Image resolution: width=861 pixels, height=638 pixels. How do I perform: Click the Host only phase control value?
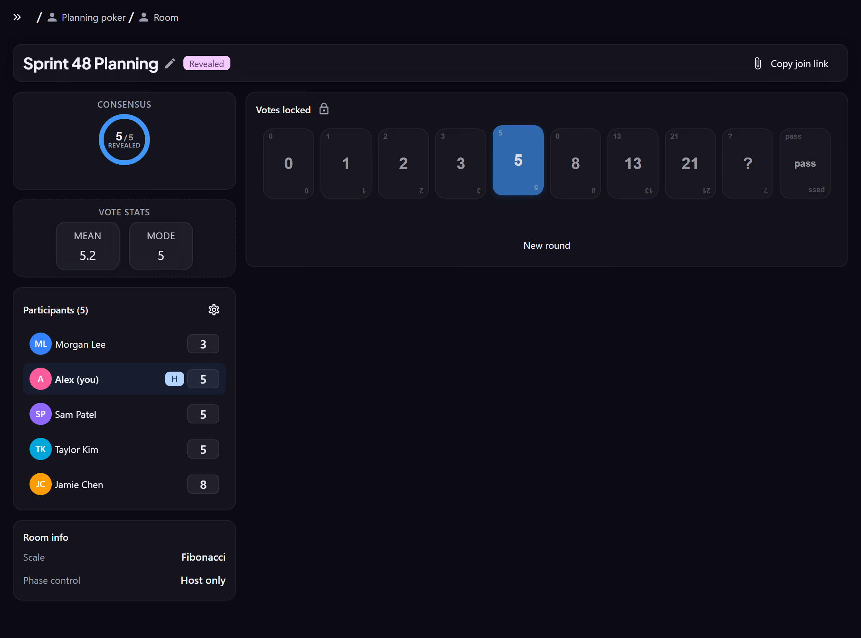tap(203, 580)
